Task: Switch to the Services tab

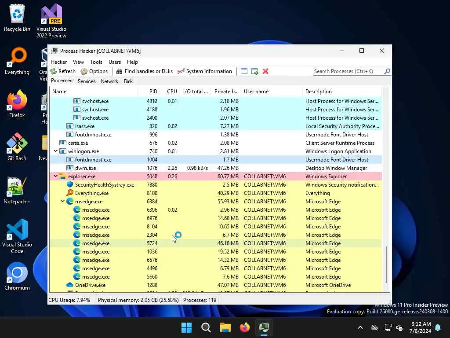Action: (x=87, y=81)
